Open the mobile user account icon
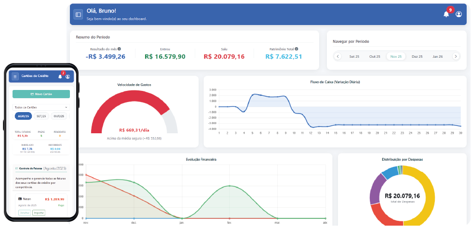Screen dimensions: 471x229 click(67, 76)
